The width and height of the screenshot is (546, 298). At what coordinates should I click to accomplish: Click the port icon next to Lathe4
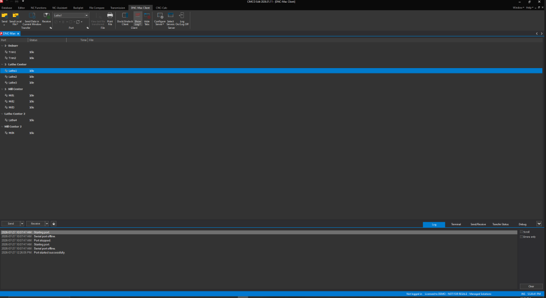6,120
